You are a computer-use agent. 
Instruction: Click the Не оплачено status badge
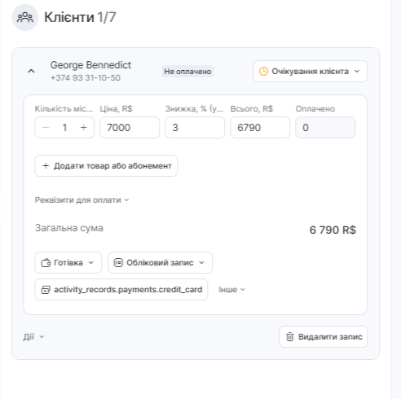tap(187, 72)
